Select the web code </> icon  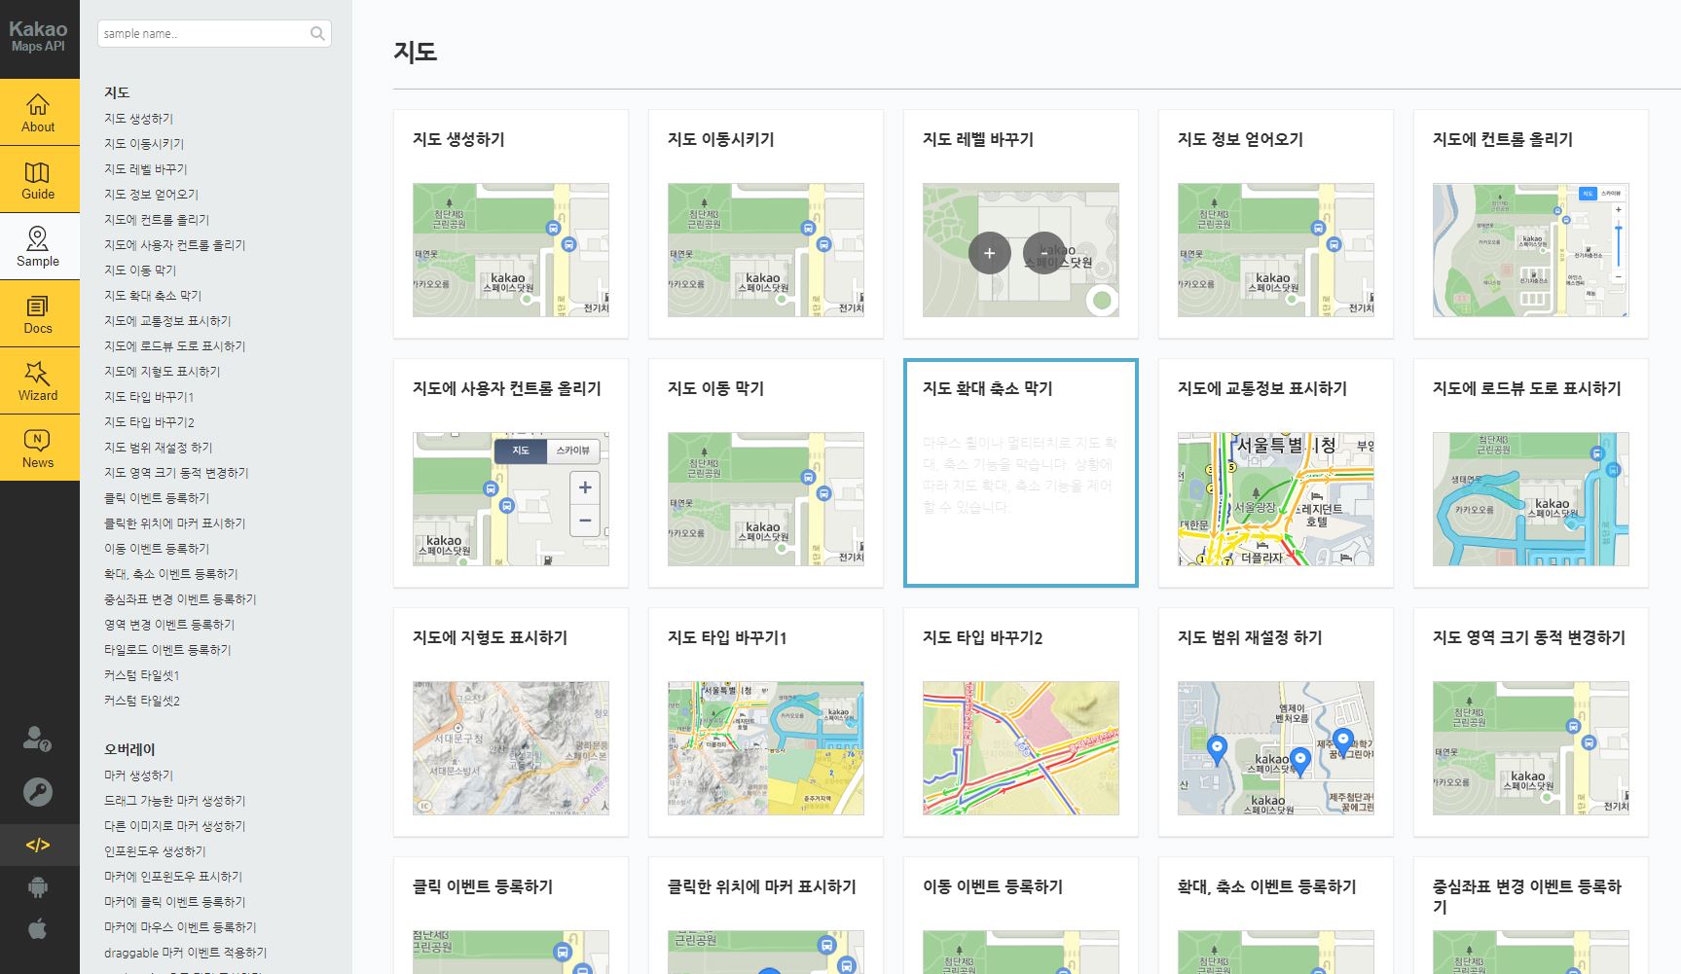click(x=38, y=845)
